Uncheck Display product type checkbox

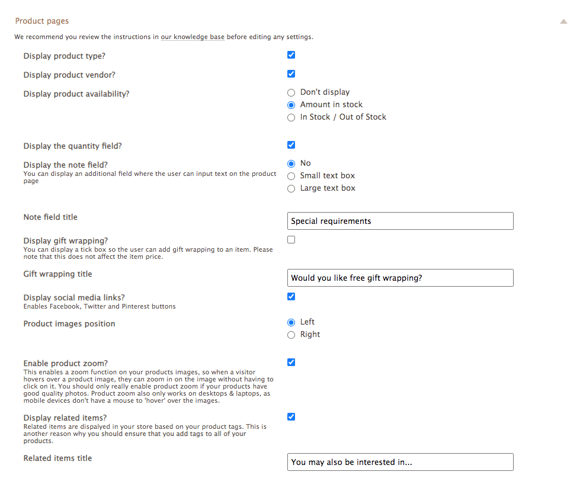point(291,55)
